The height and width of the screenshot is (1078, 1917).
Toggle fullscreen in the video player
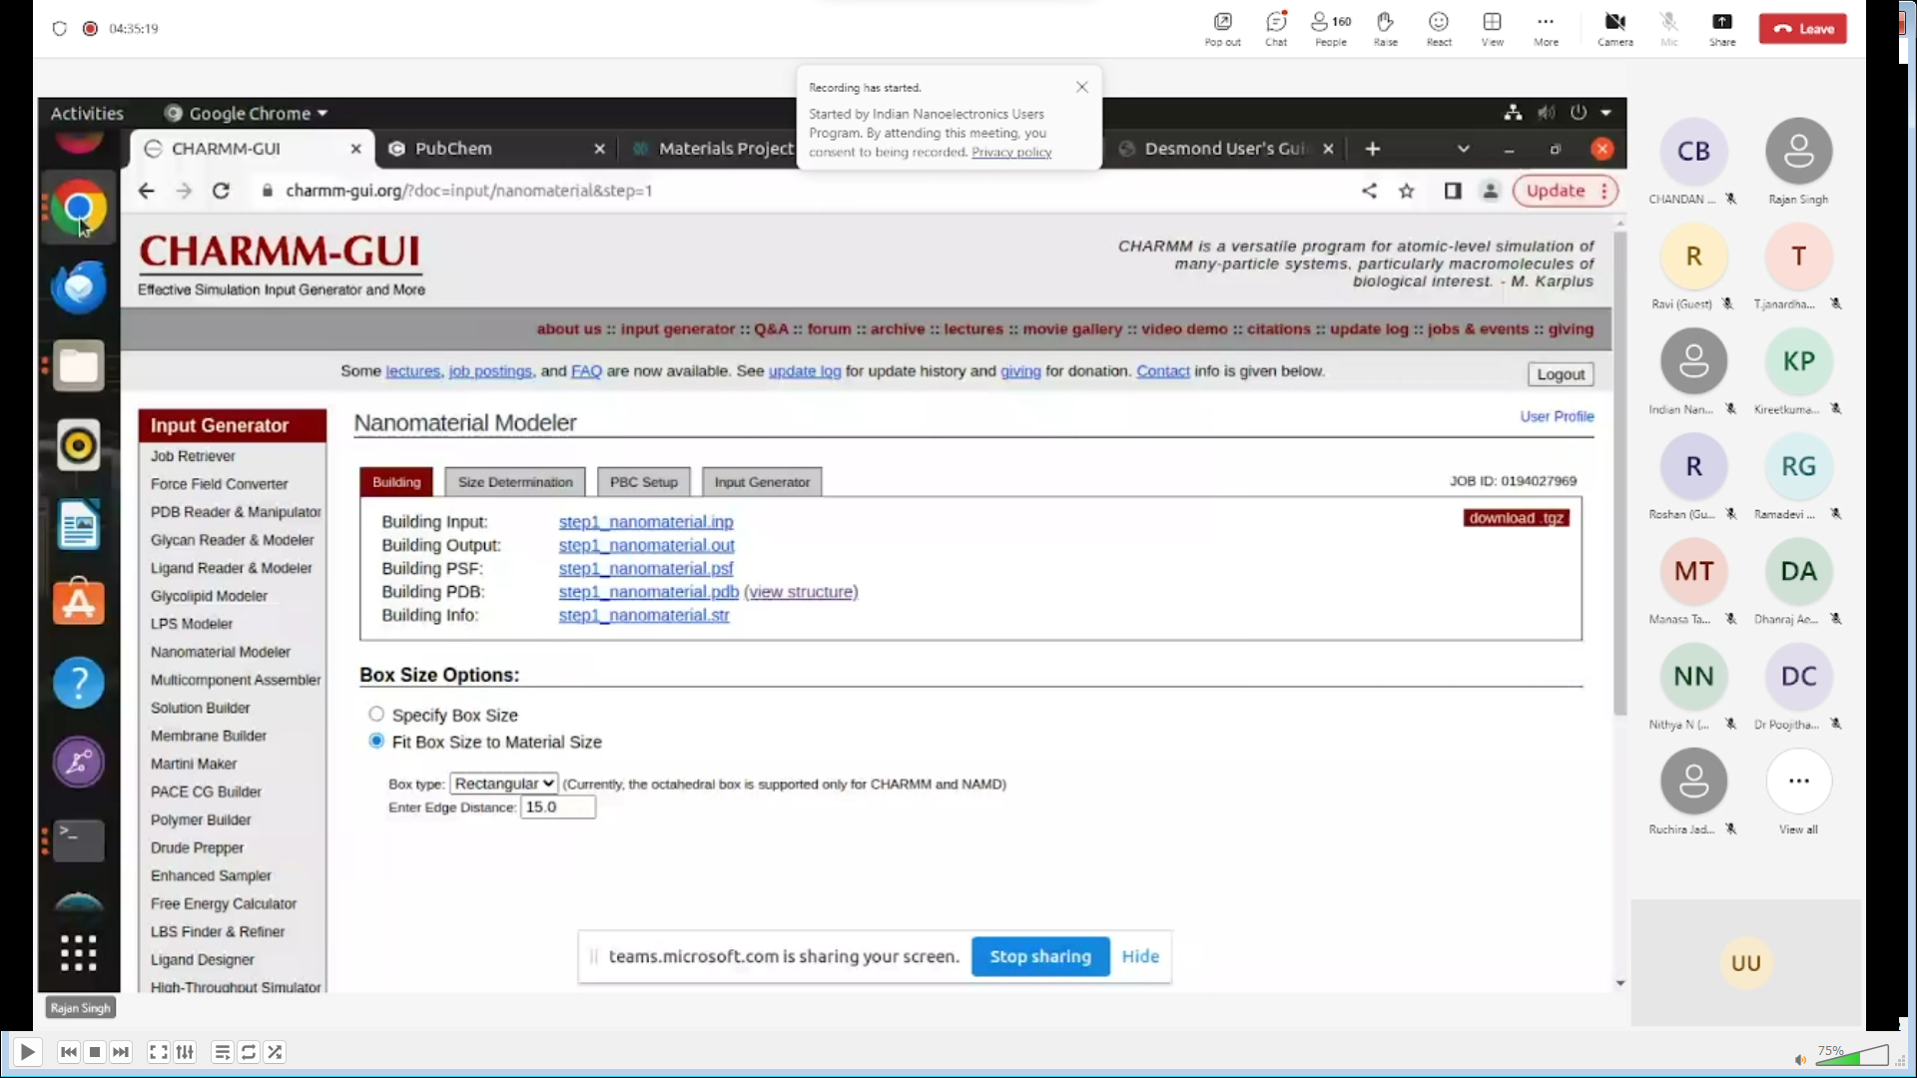point(158,1052)
